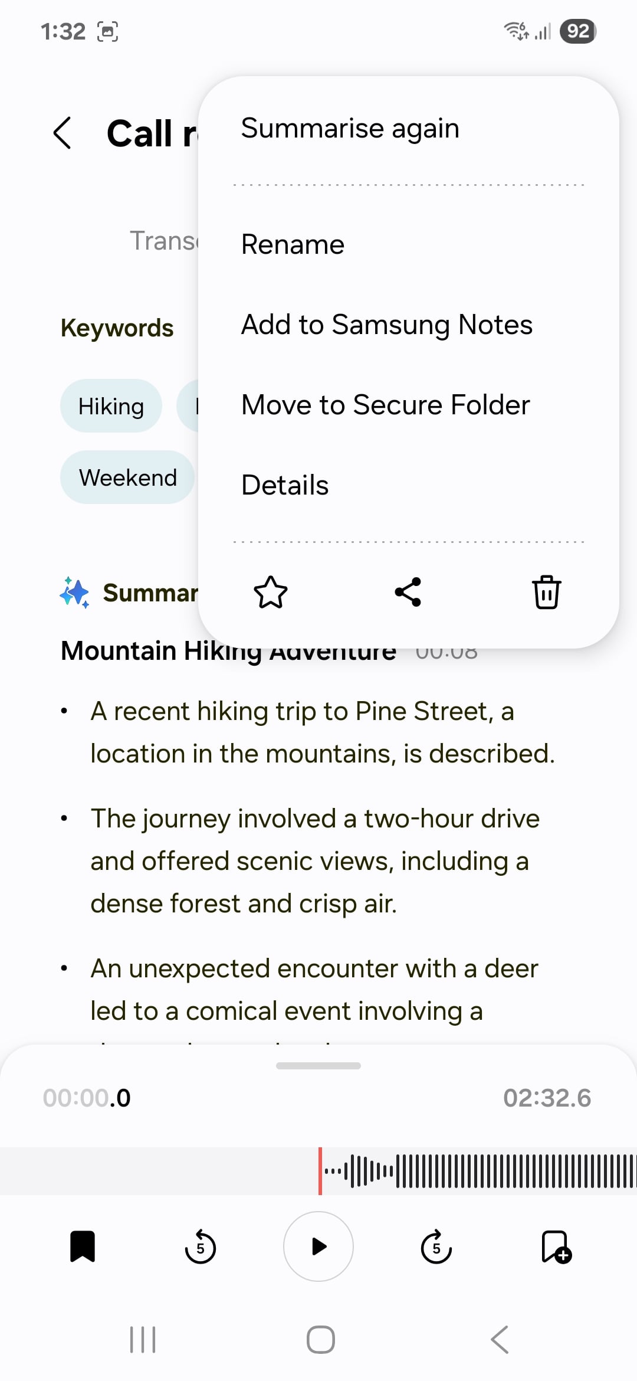This screenshot has height=1381, width=637.
Task: Choose Rename in the menu
Action: click(293, 244)
